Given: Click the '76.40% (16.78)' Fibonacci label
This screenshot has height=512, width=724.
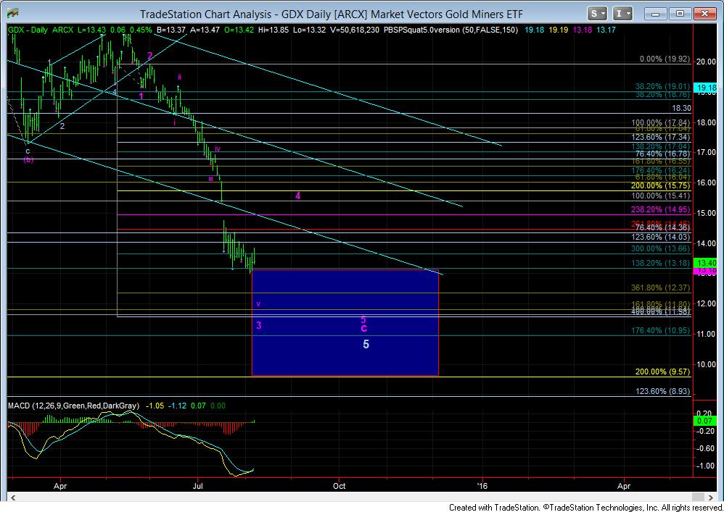Looking at the screenshot, I should (x=662, y=154).
